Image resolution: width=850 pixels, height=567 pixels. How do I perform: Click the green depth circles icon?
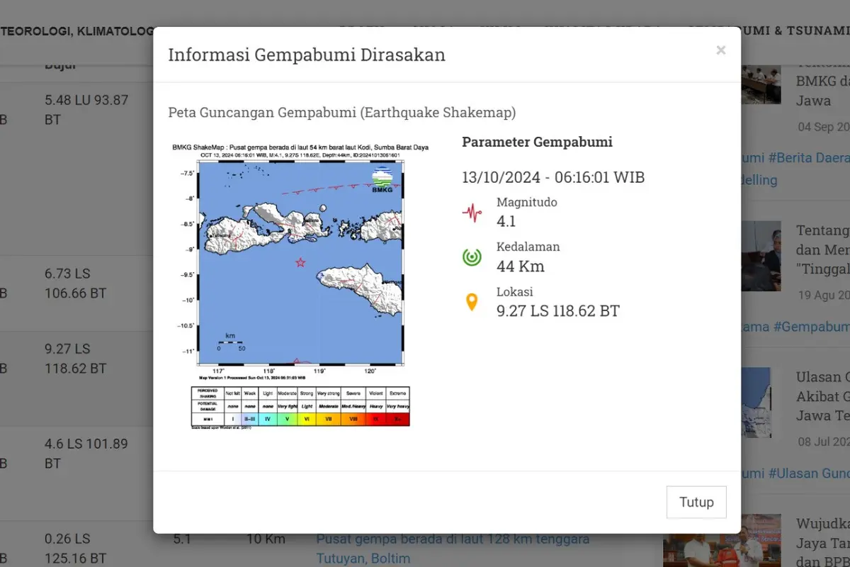tap(472, 257)
